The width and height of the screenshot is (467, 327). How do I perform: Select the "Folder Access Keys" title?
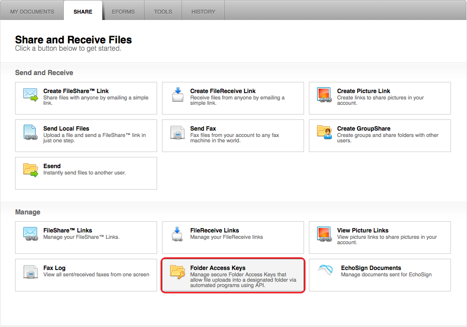click(x=218, y=268)
